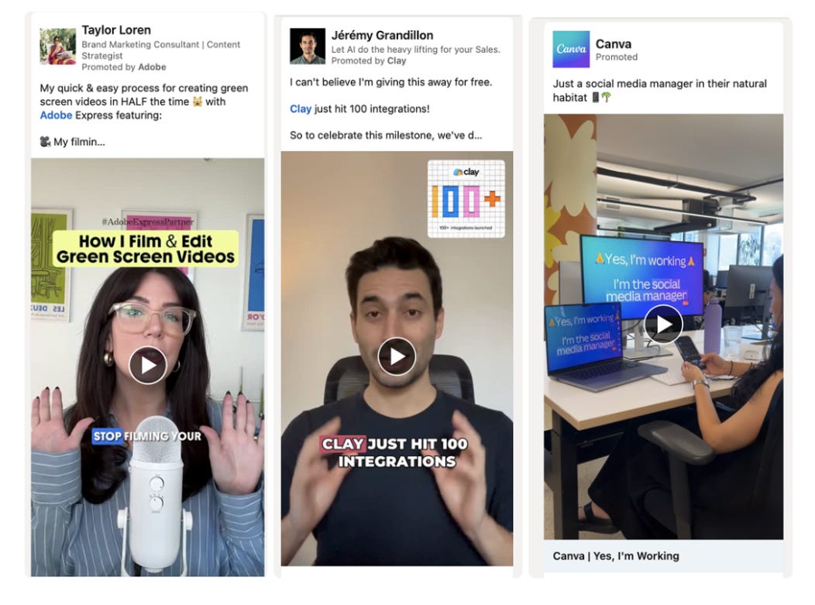Play Taylor Loren's green screen video
815x605 pixels.
pos(148,365)
